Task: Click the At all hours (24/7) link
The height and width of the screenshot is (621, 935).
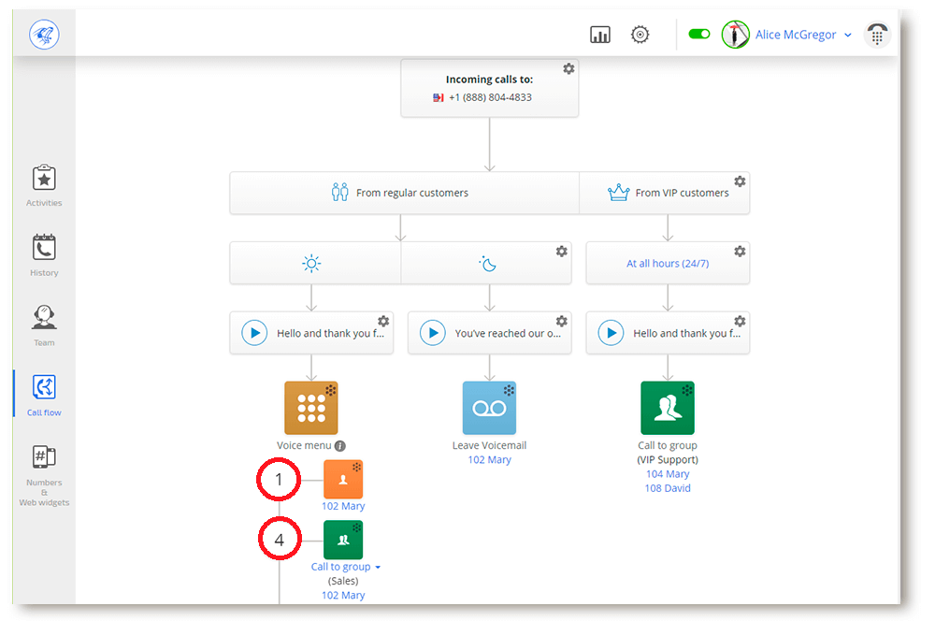Action: [668, 263]
